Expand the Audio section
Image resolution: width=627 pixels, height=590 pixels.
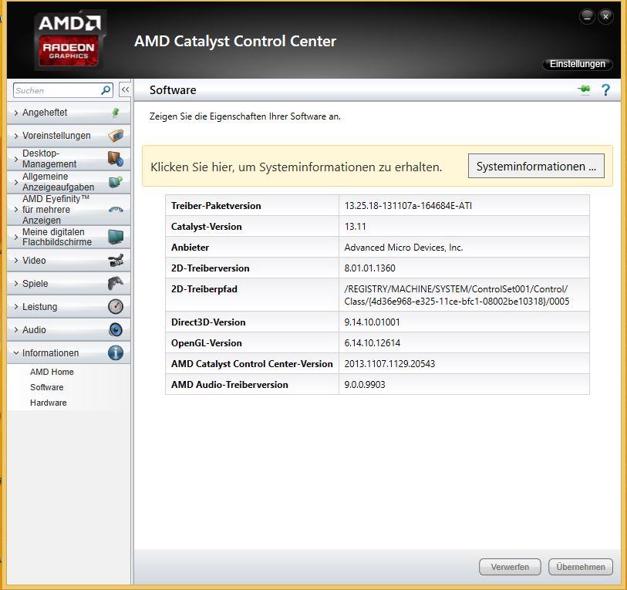tap(69, 329)
